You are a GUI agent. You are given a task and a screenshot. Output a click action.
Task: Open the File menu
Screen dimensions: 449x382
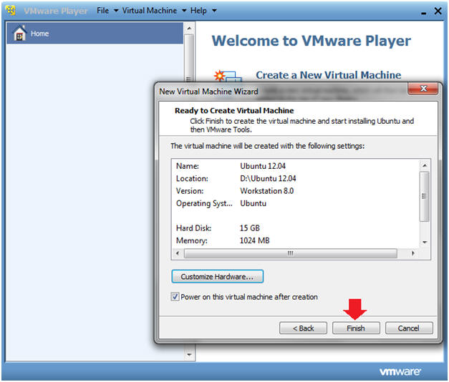coord(103,11)
